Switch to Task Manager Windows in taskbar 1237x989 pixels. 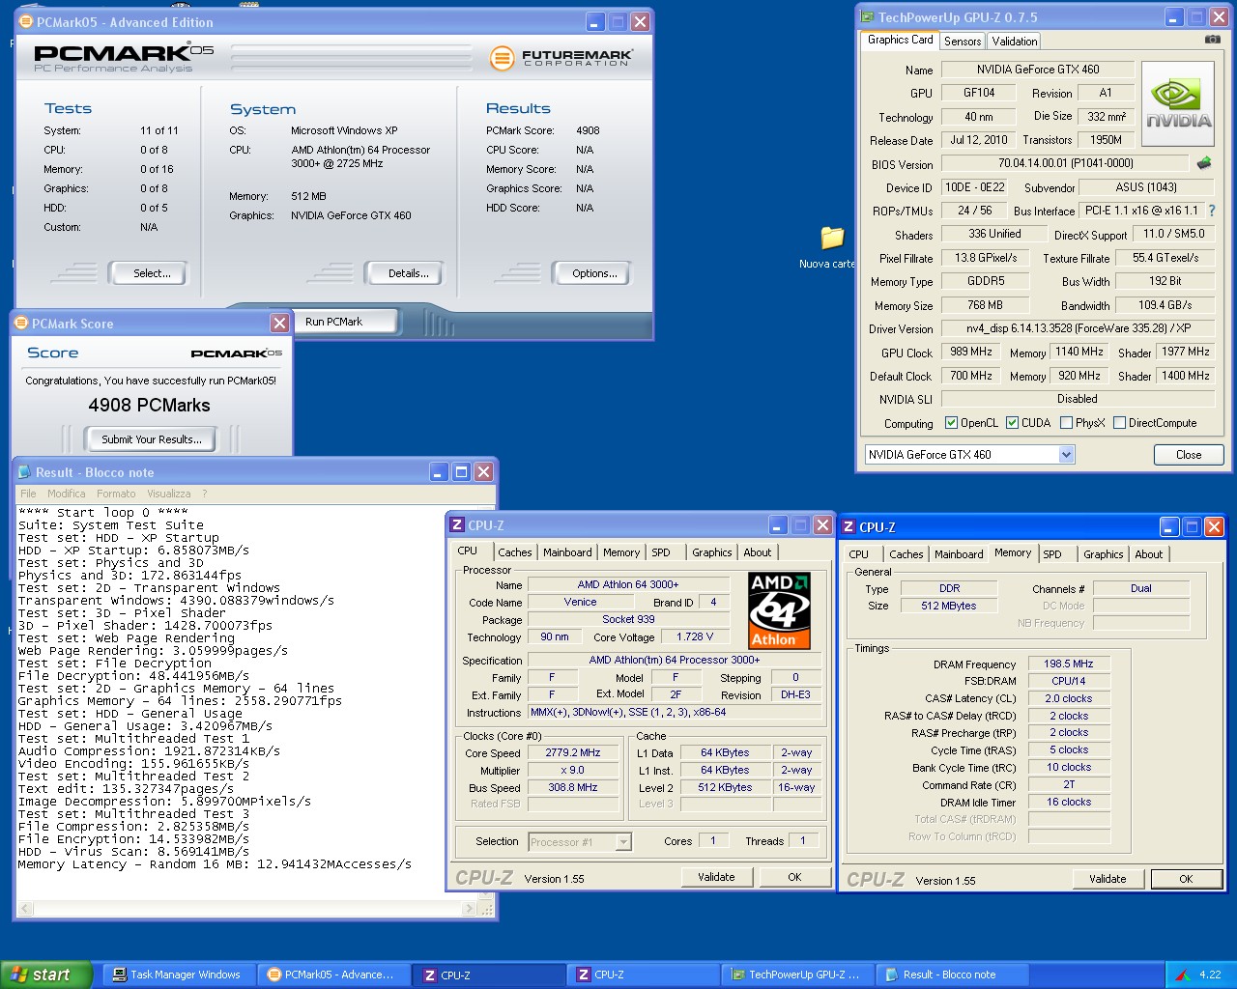tap(180, 975)
